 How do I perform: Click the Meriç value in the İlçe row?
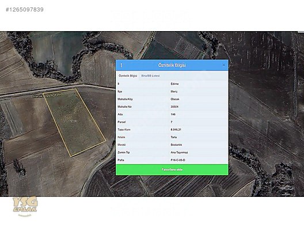[x=174, y=92]
